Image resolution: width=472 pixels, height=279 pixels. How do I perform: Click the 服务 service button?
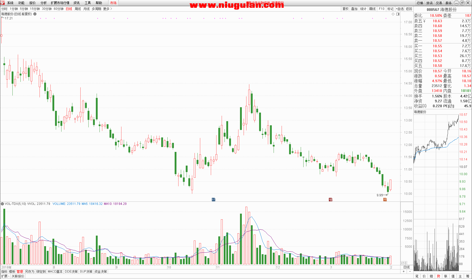449,3
